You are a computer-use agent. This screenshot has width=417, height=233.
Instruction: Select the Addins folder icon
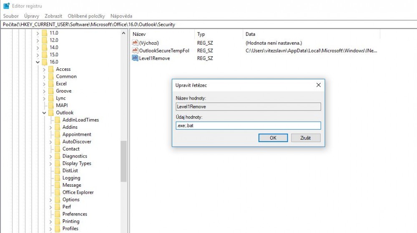(57, 127)
